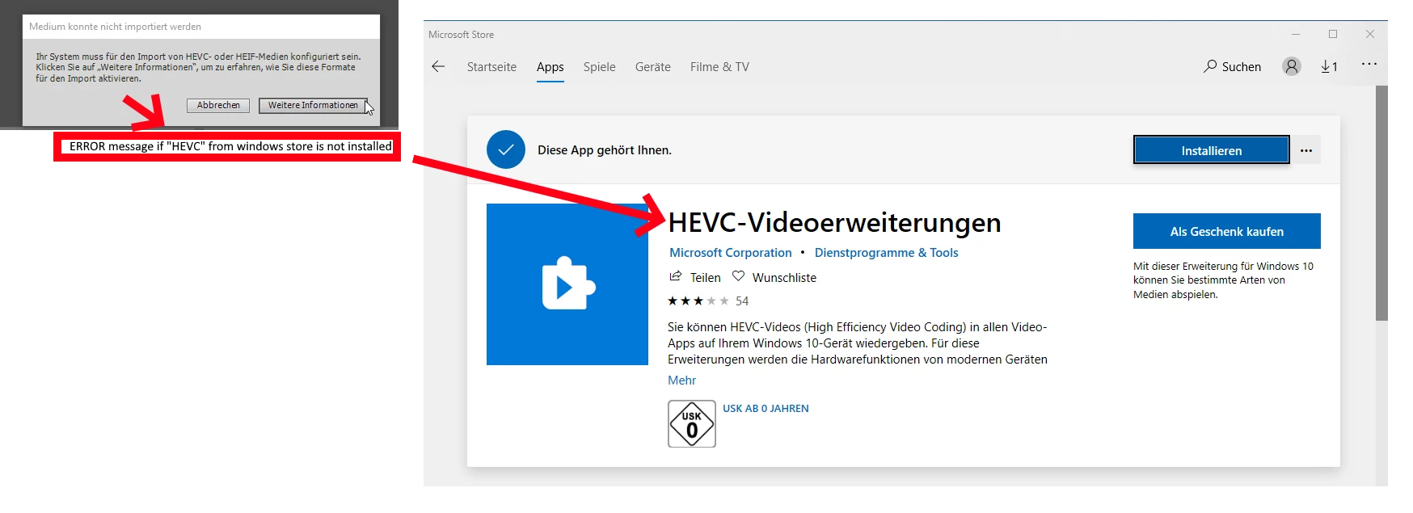This screenshot has width=1413, height=513.
Task: Click the USK 0 age rating badge
Action: tap(692, 424)
